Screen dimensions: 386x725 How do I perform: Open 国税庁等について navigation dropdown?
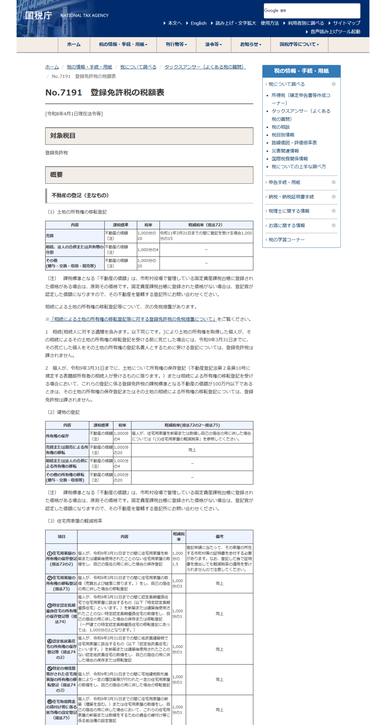[299, 44]
